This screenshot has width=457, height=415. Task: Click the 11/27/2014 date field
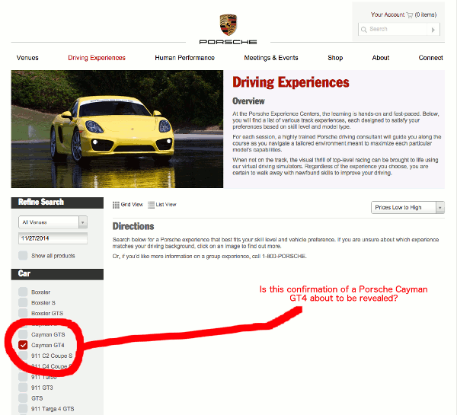[53, 238]
